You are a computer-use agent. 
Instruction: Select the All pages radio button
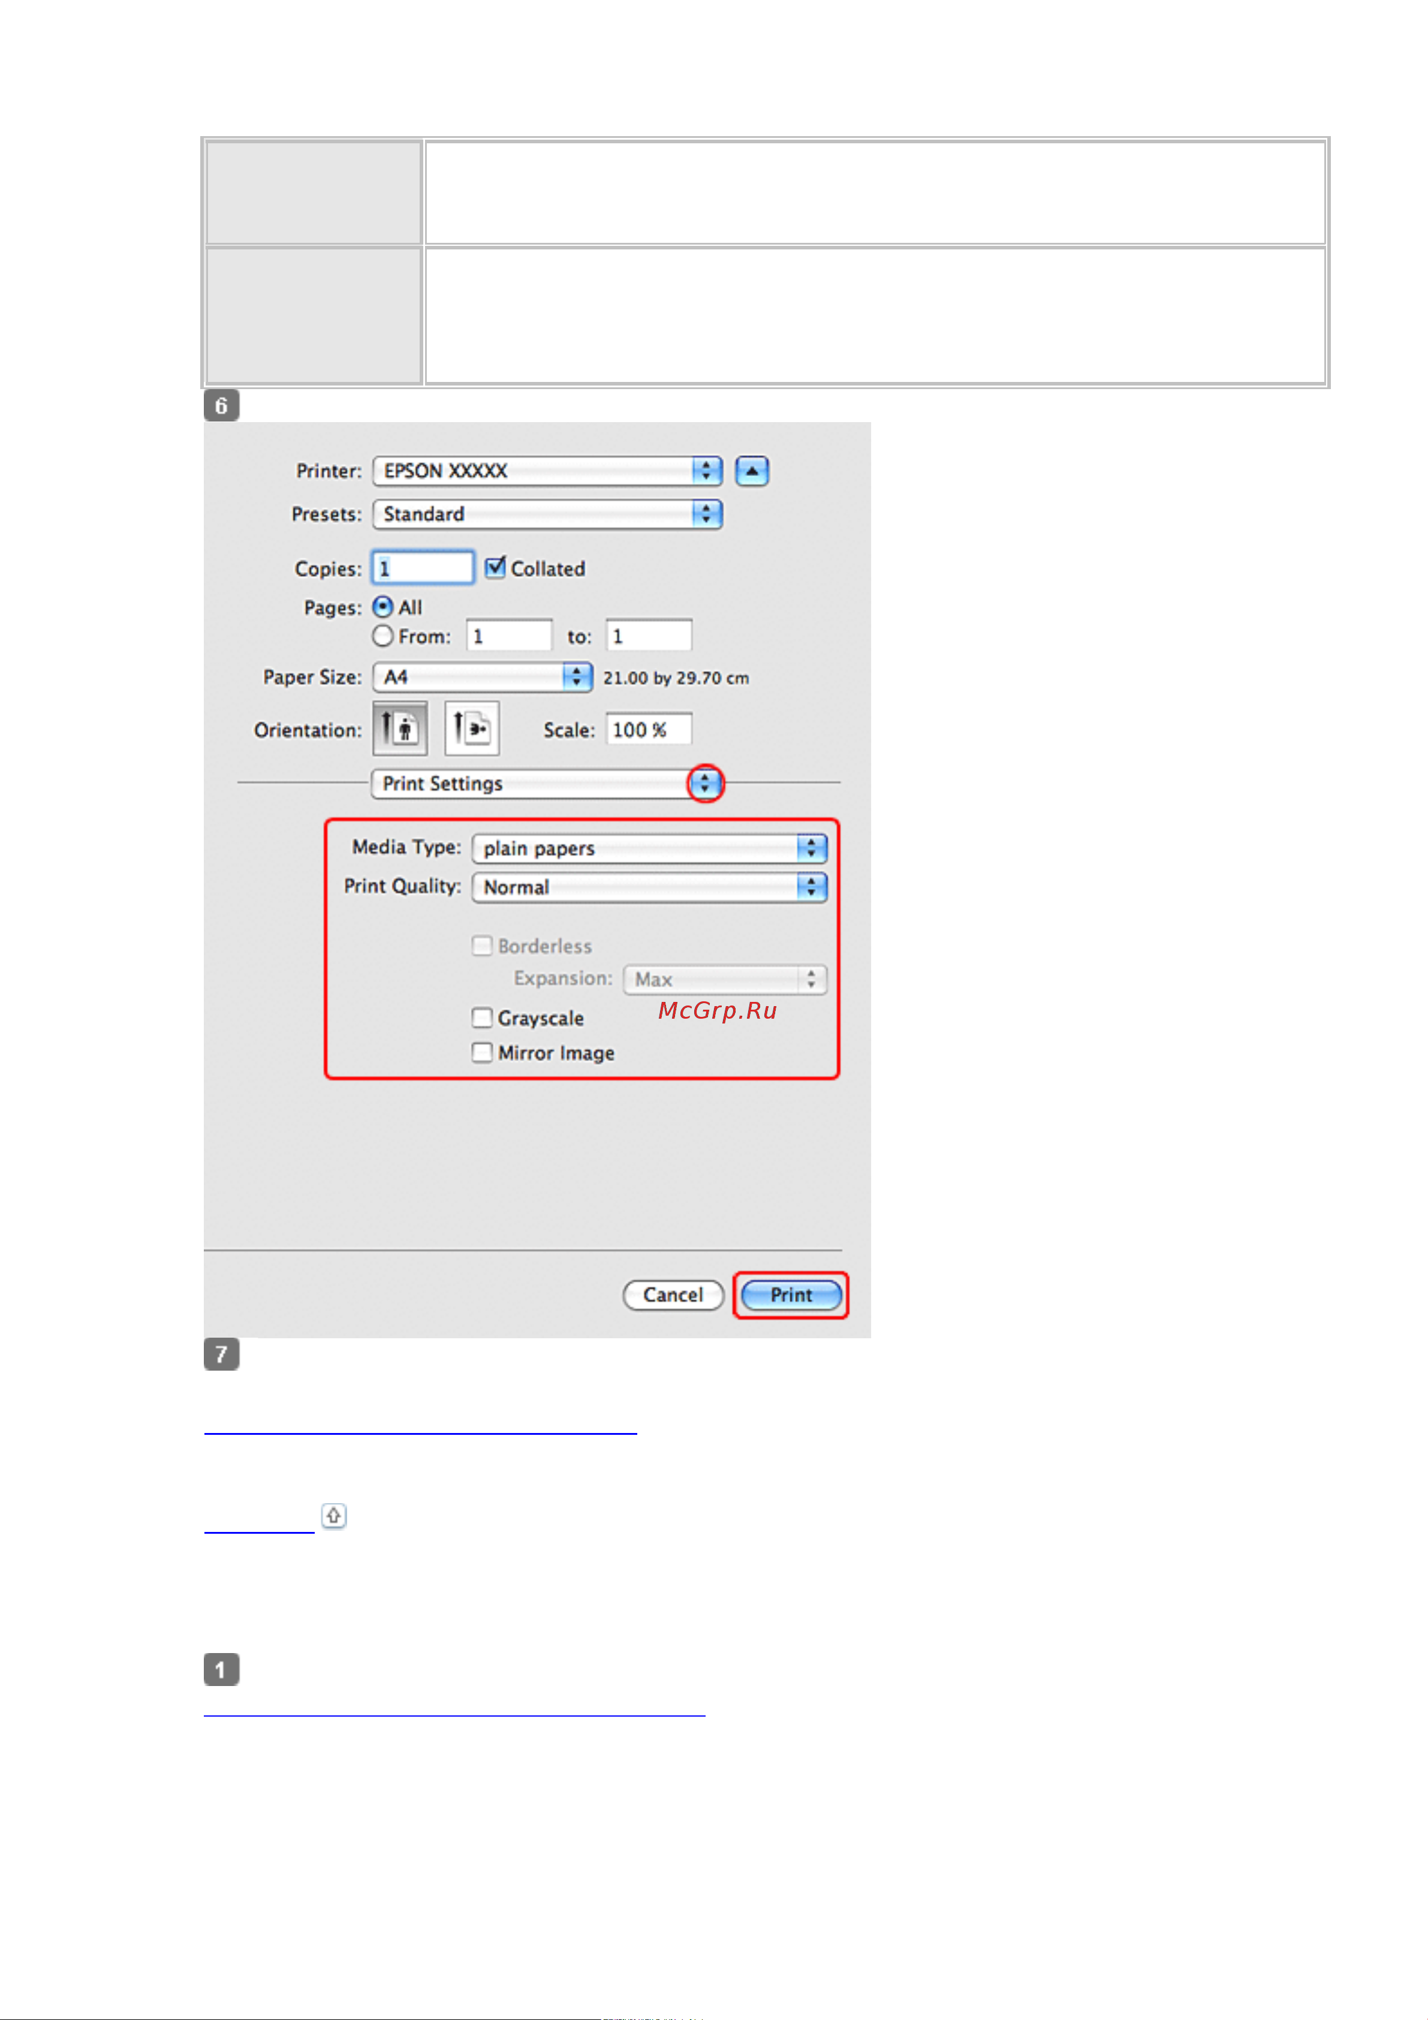coord(382,607)
